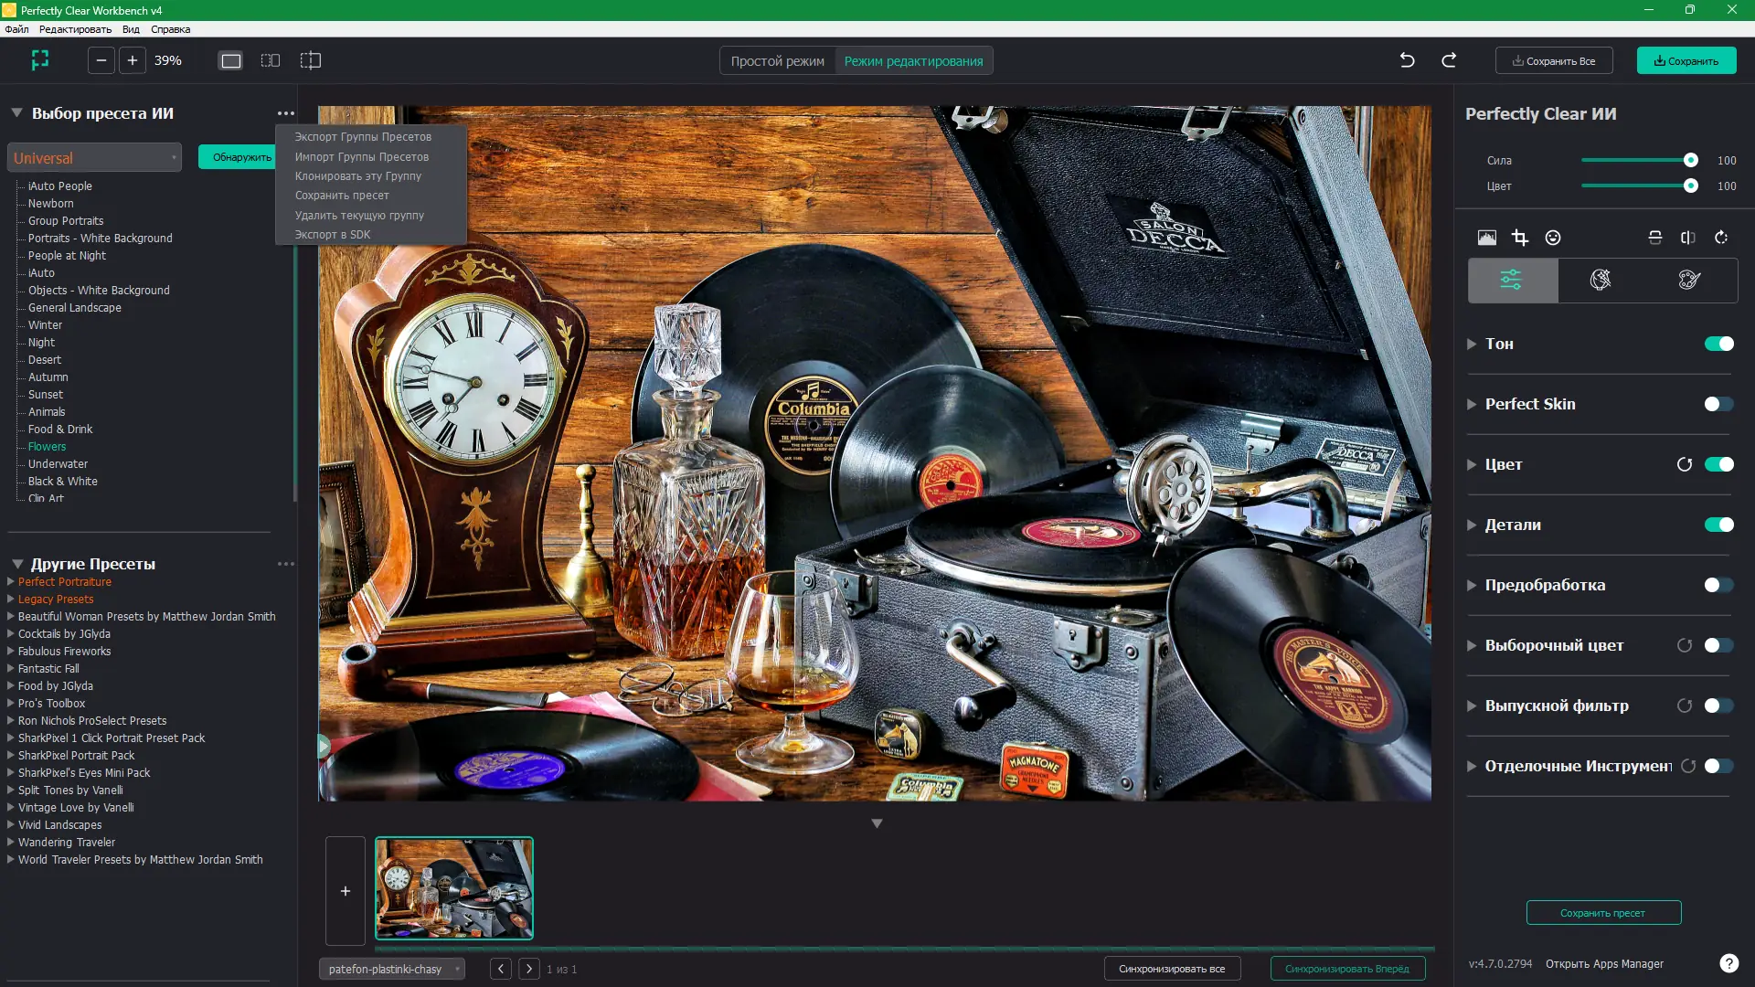Open the adjustments sliders tab icon
The width and height of the screenshot is (1755, 987).
tap(1512, 280)
